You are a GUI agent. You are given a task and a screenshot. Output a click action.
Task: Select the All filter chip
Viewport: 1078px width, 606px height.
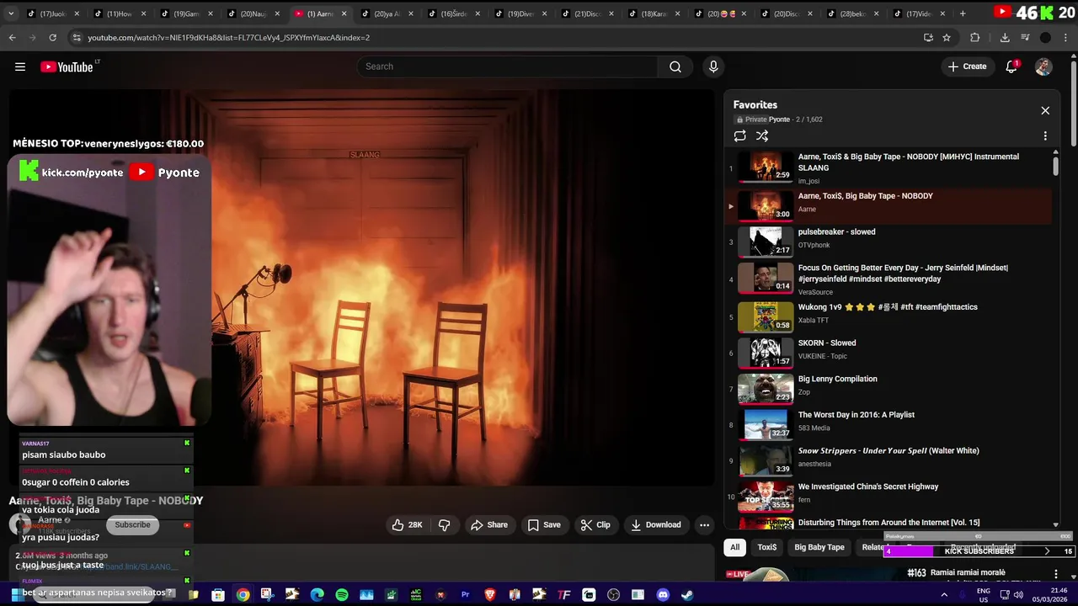734,547
